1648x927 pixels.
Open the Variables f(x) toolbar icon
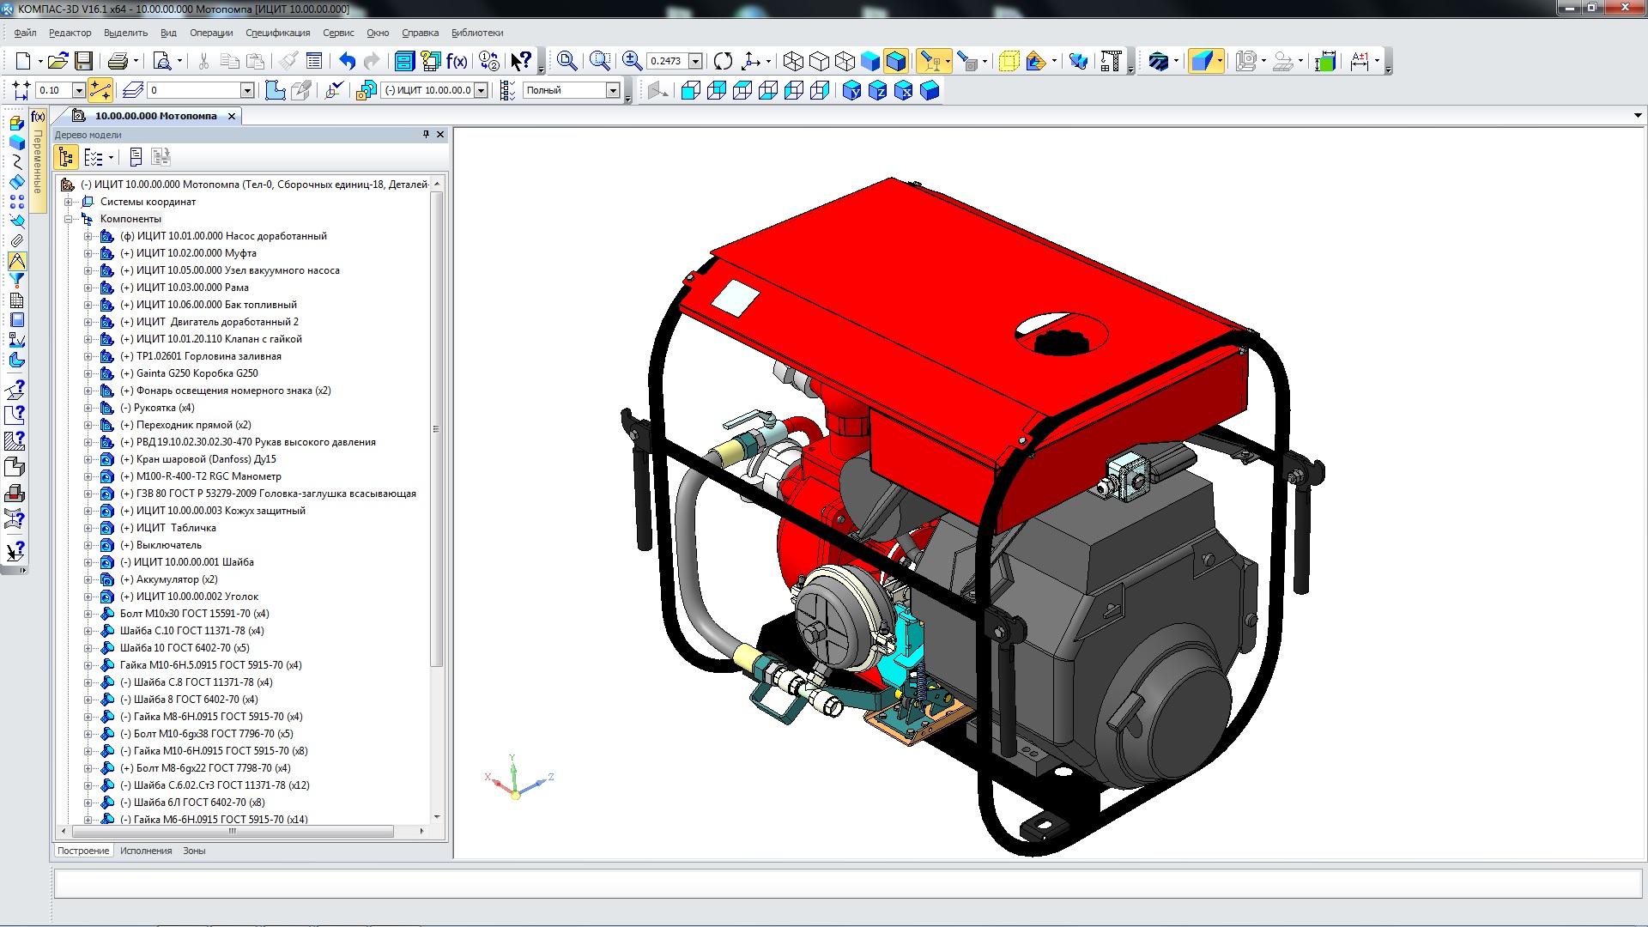click(457, 61)
